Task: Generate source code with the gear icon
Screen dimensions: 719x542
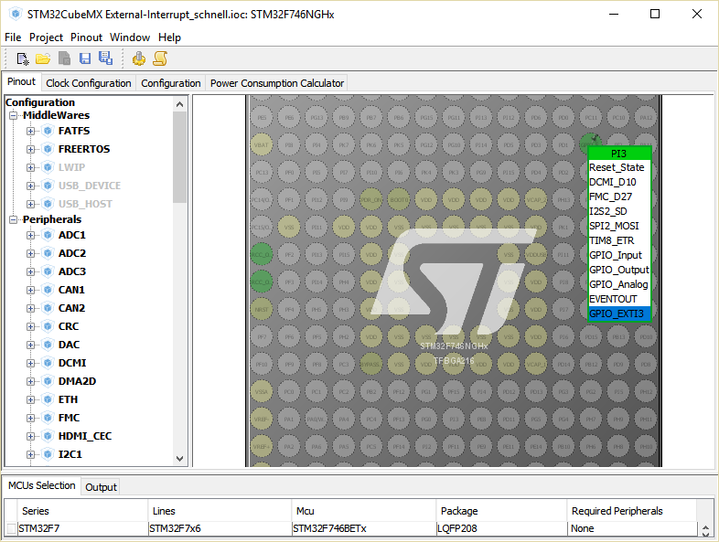Action: coord(138,58)
